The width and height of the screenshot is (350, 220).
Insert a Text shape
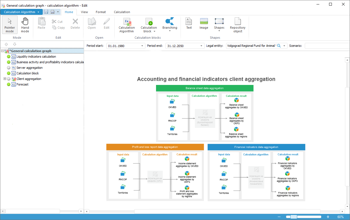click(189, 23)
